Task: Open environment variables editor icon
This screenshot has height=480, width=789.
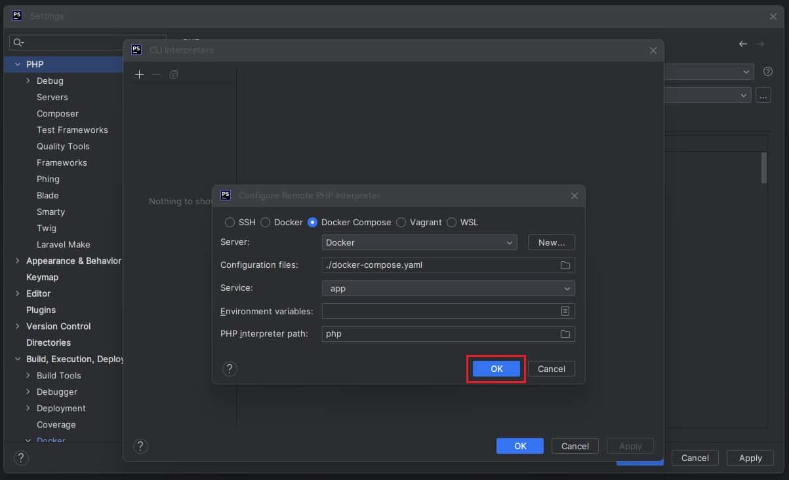Action: pos(565,311)
